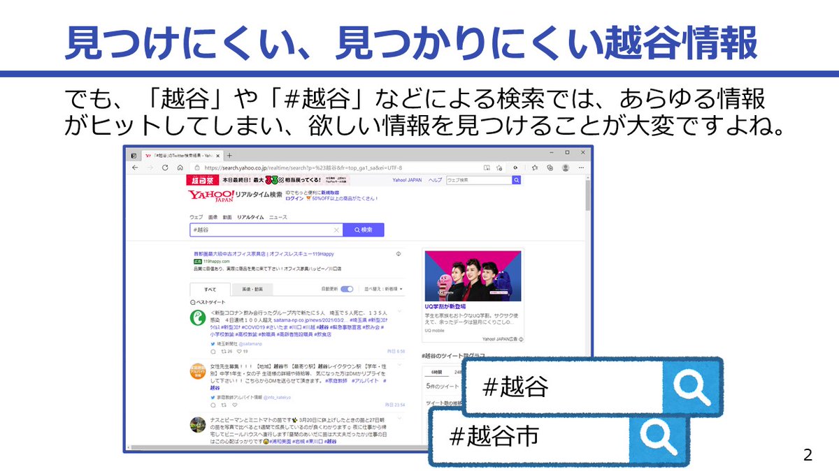The height and width of the screenshot is (471, 839).
Task: Open the tab actions menu icon left of the tab
Action: click(134, 155)
